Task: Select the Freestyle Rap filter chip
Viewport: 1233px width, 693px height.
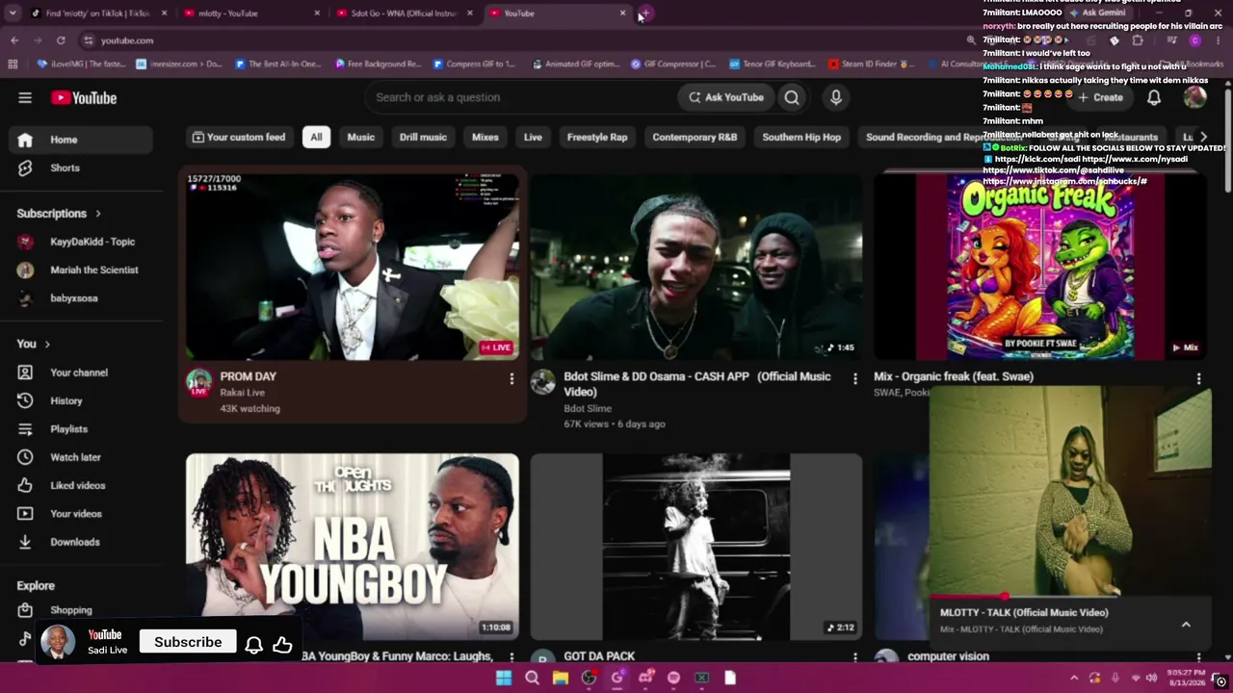Action: [597, 137]
